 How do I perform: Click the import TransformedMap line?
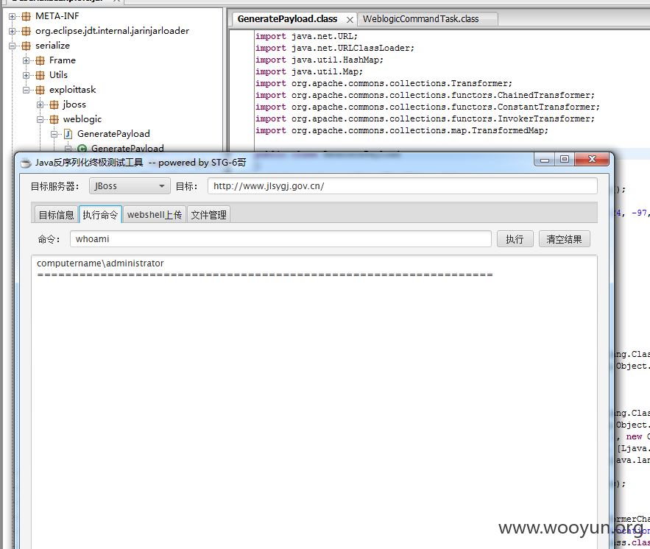tap(402, 130)
